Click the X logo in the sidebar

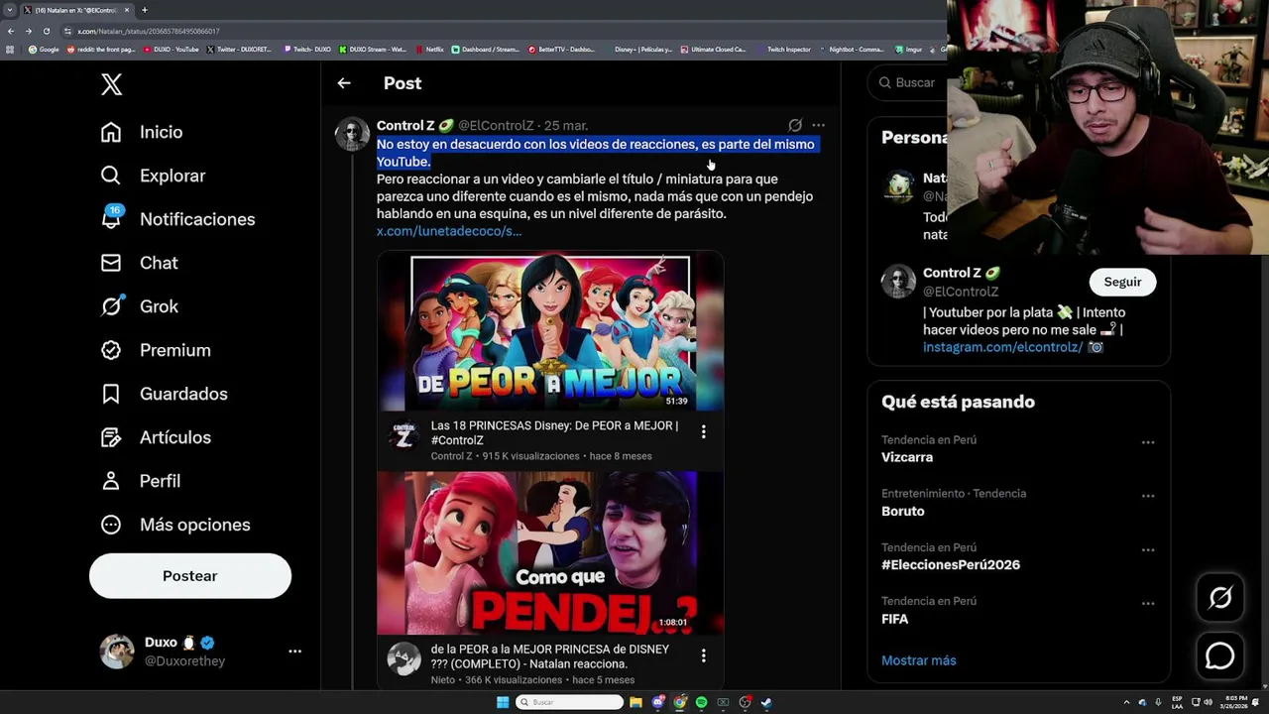(111, 84)
